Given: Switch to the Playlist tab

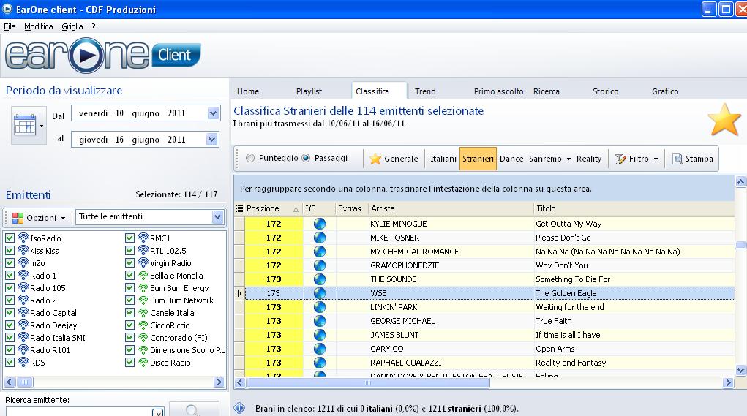Looking at the screenshot, I should (x=309, y=91).
